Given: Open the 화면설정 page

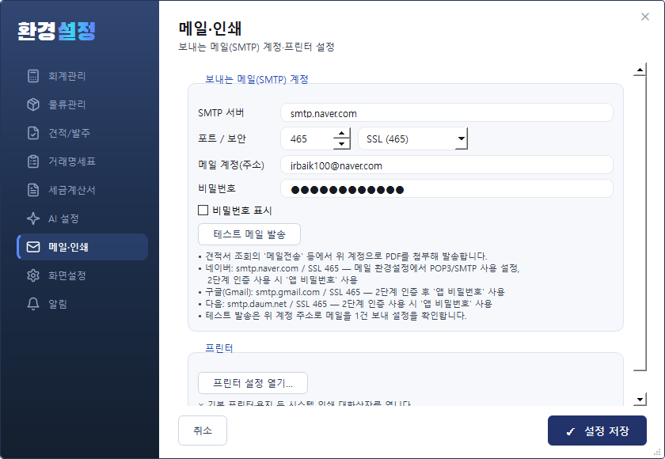Looking at the screenshot, I should 82,275.
